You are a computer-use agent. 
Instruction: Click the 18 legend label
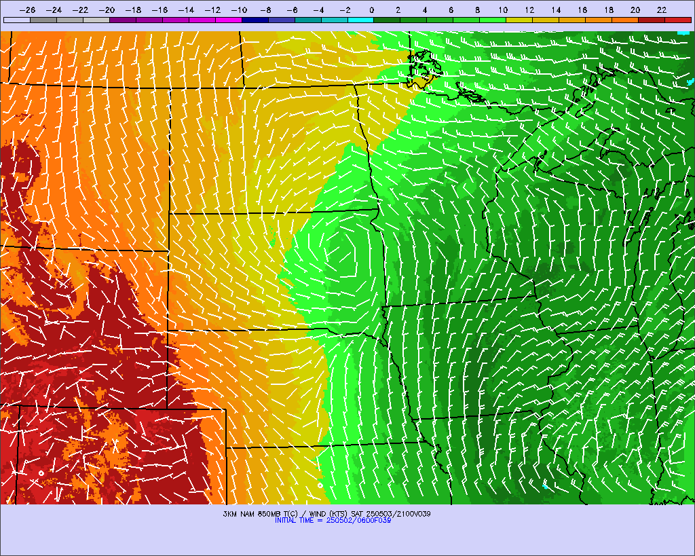609,10
